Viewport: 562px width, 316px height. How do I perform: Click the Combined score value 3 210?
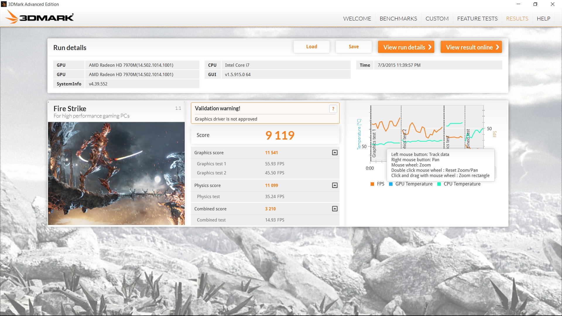pos(270,209)
